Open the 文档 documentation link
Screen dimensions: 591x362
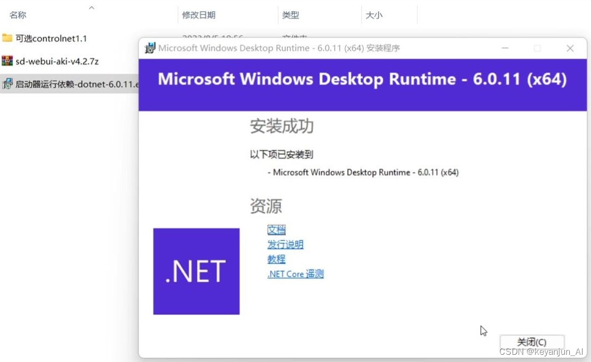coord(276,230)
